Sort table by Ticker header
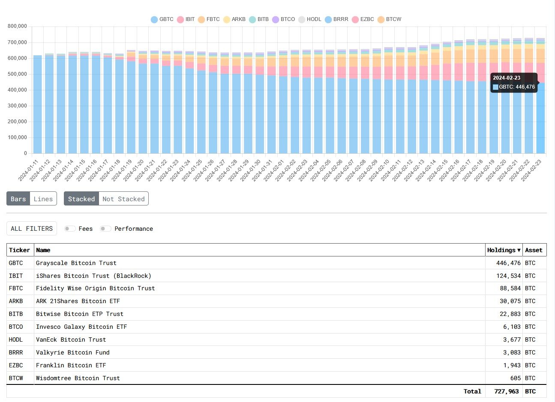 tap(20, 250)
